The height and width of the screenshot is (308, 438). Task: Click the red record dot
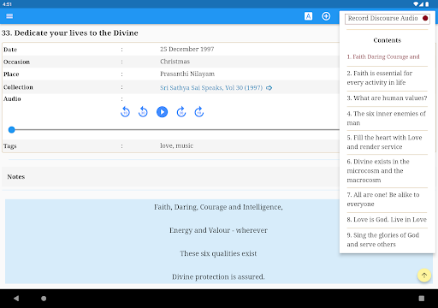click(x=425, y=18)
